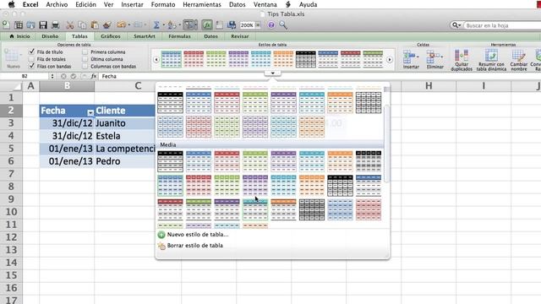Open the Apple menu
The height and width of the screenshot is (304, 541).
(11, 4)
